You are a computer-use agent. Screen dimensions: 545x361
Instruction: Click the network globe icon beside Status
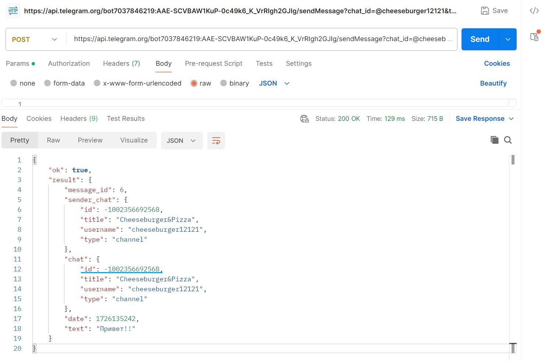coord(304,119)
